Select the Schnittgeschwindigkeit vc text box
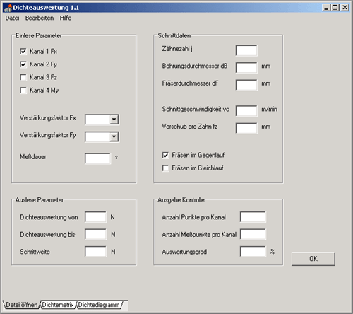The height and width of the screenshot is (314, 353). [246, 111]
